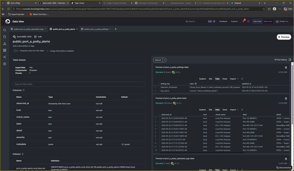Delete port_a_potty_alerts preview result
Screen dimensions: 294x171
pos(286,98)
